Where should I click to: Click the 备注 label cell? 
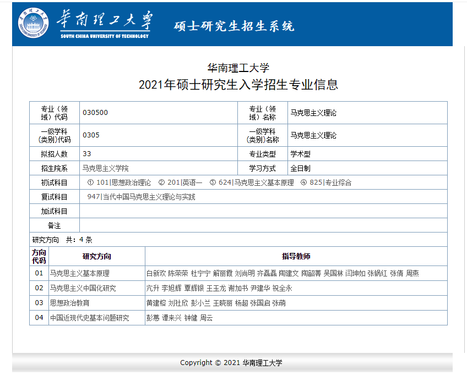tap(55, 225)
